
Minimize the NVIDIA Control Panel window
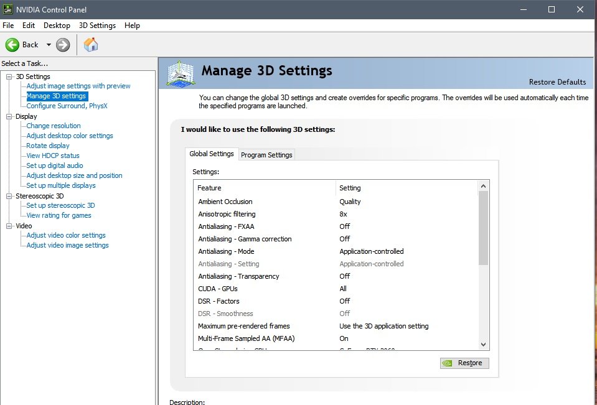pyautogui.click(x=524, y=9)
